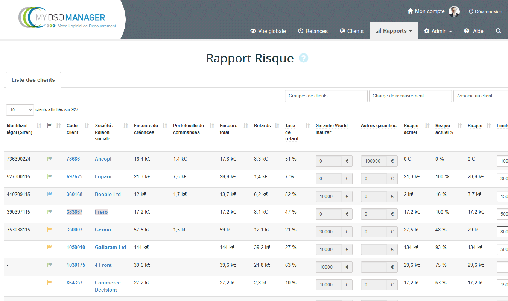Viewport: 508px width, 301px height.
Task: Sort table by Encours total arrows
Action: tap(246, 126)
